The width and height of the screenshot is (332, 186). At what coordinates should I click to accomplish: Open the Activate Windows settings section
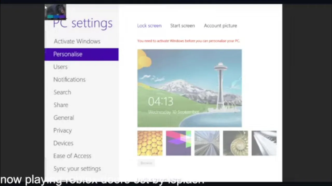click(x=77, y=41)
